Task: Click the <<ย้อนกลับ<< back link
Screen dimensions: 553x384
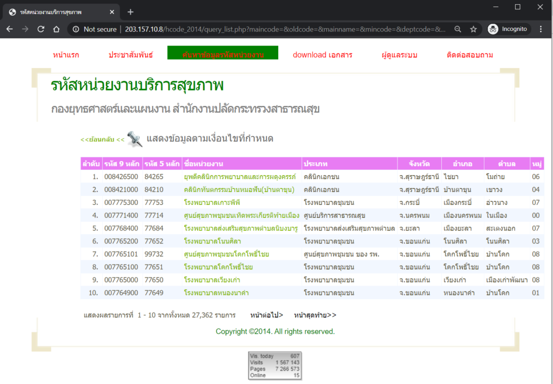Action: (102, 140)
